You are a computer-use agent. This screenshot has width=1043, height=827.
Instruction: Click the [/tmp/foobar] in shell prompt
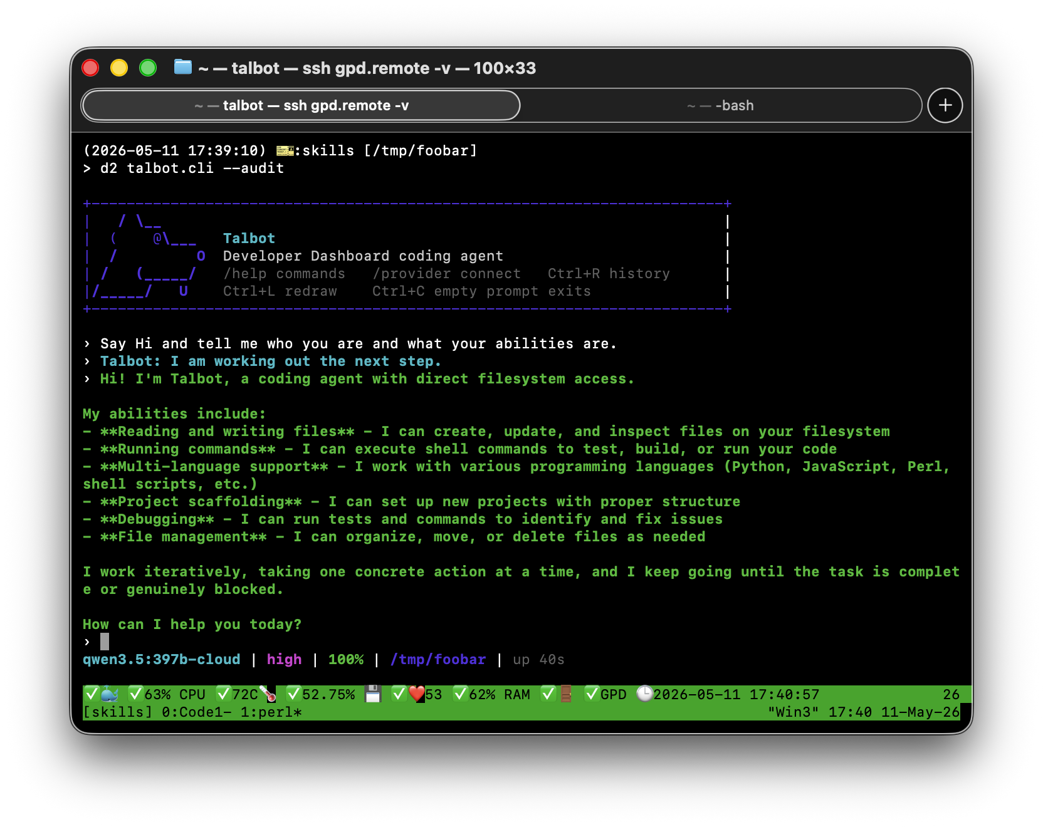421,150
